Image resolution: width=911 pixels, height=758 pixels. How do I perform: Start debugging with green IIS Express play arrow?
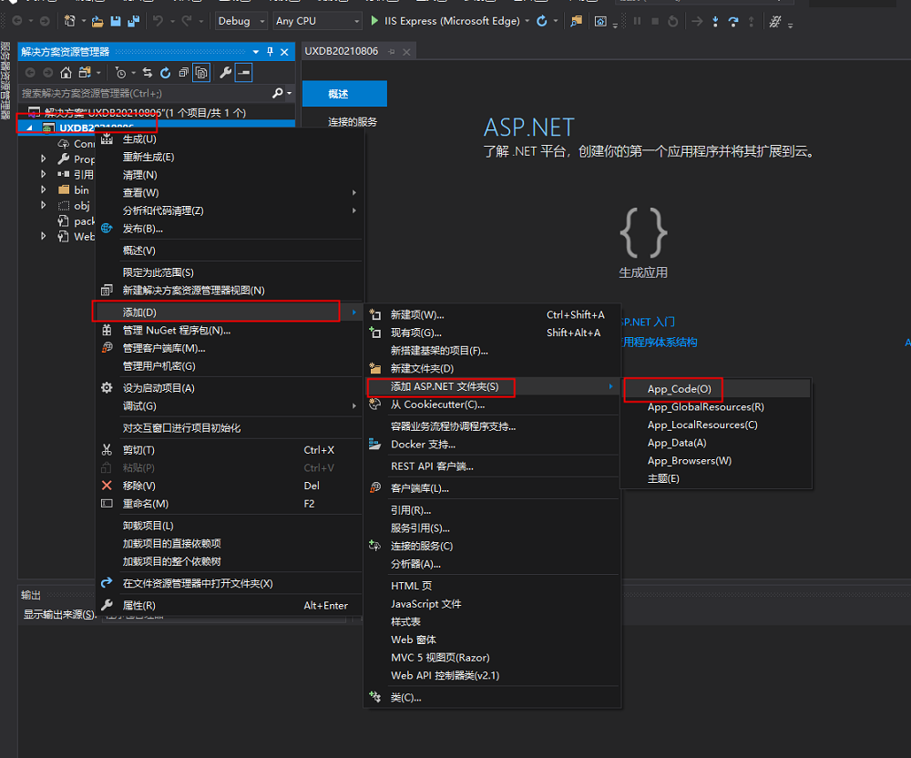375,20
